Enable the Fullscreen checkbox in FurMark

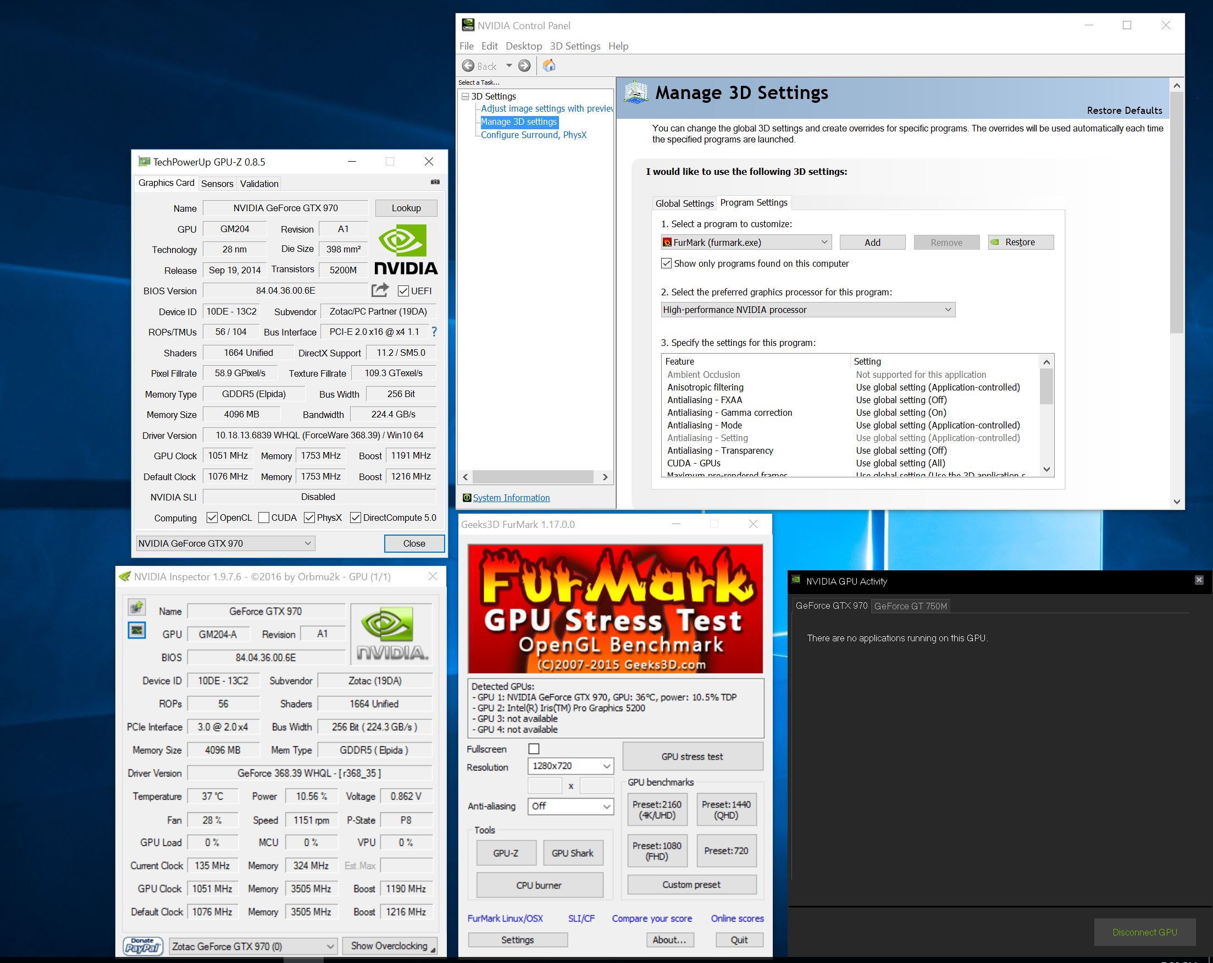click(533, 749)
